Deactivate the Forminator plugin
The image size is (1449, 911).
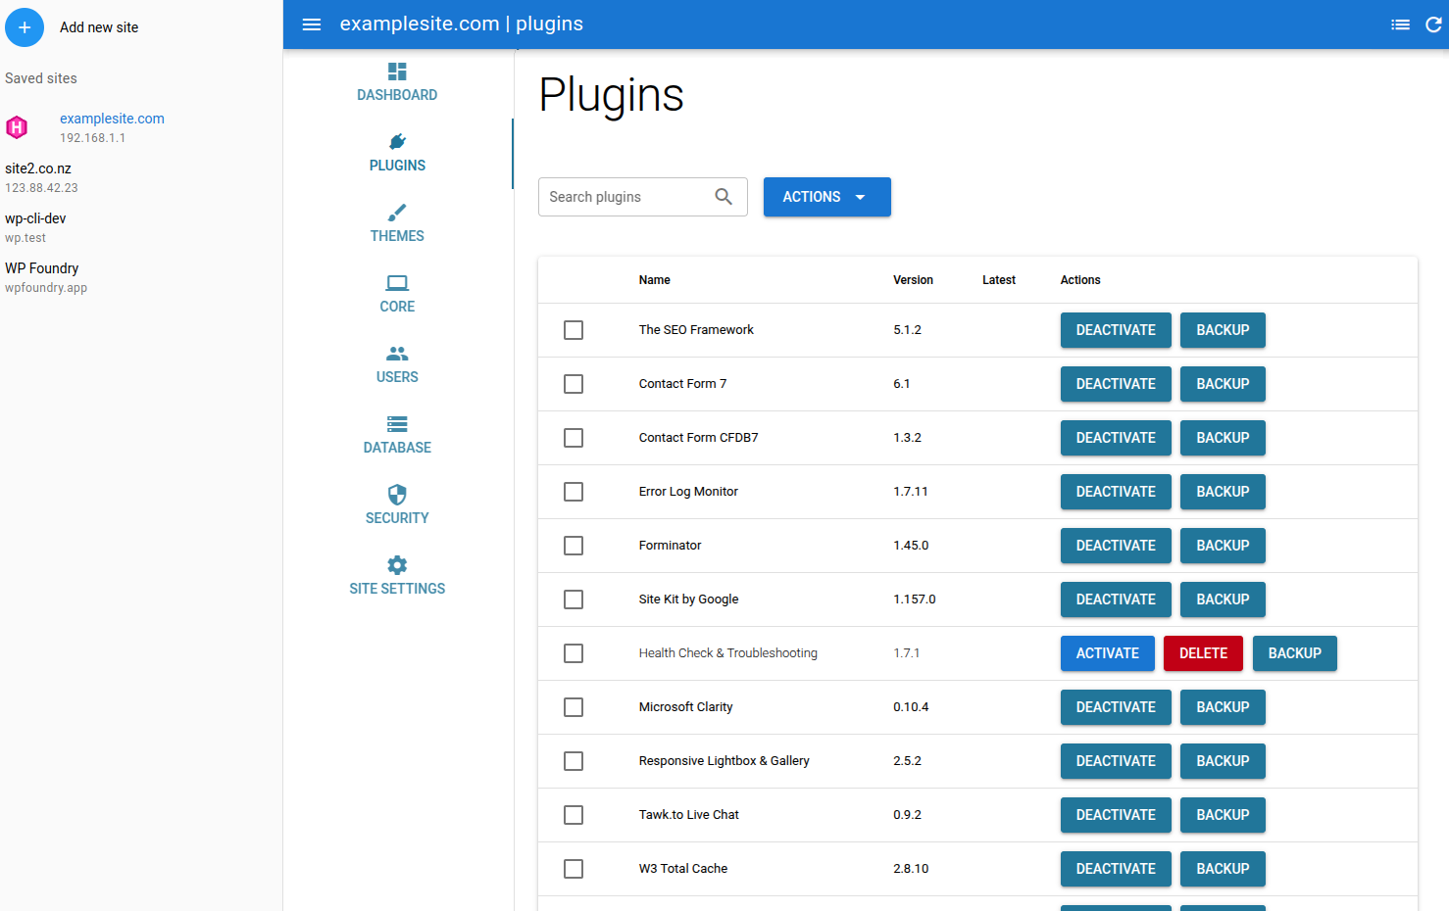(1116, 546)
